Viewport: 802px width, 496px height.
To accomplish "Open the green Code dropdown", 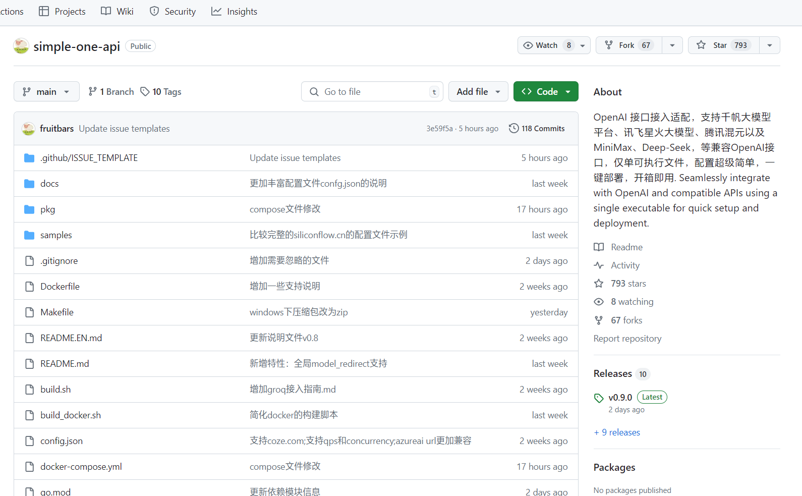I will point(546,91).
